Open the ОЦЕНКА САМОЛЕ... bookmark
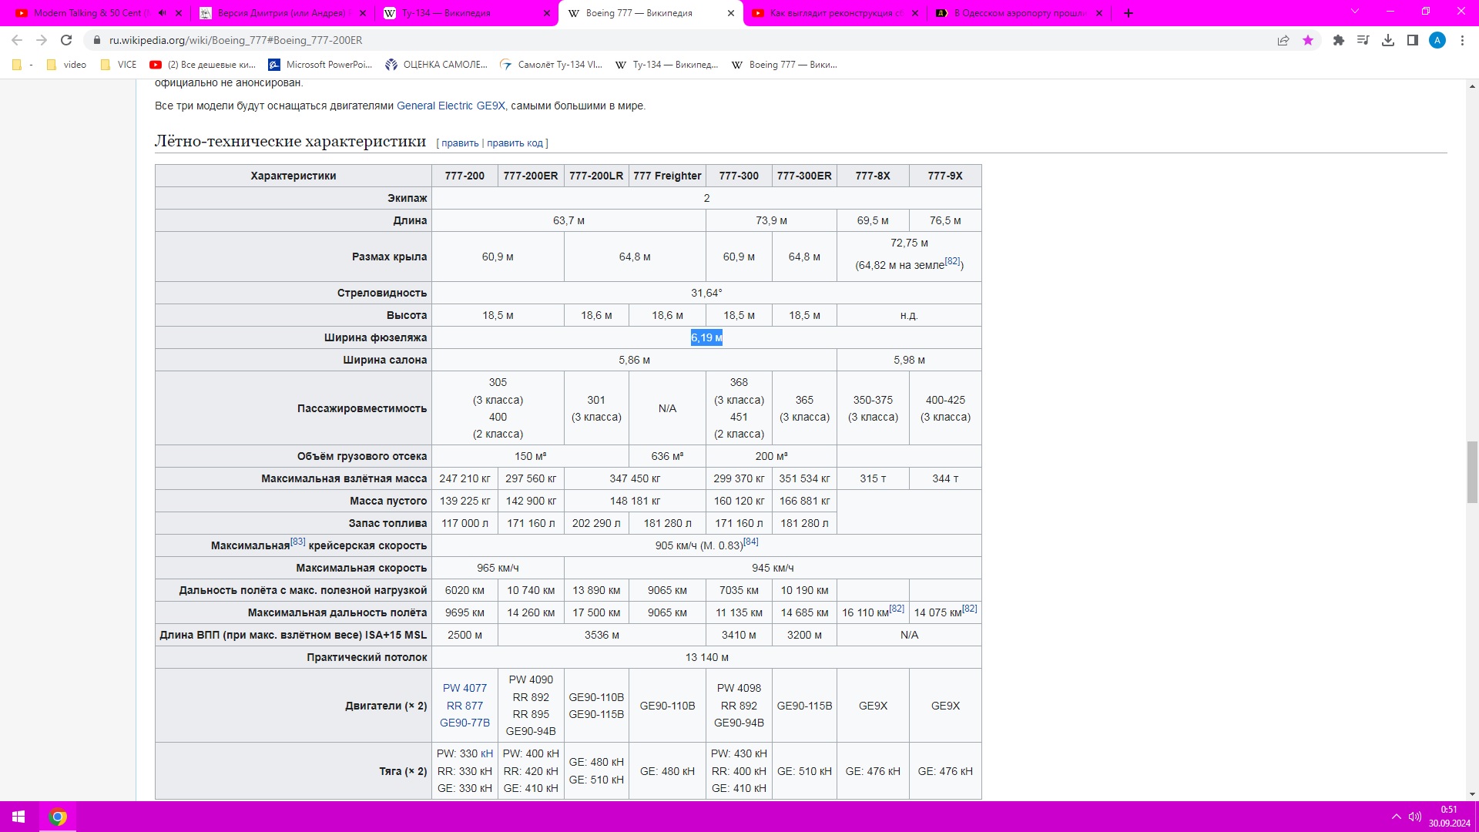The image size is (1479, 832). coord(437,65)
